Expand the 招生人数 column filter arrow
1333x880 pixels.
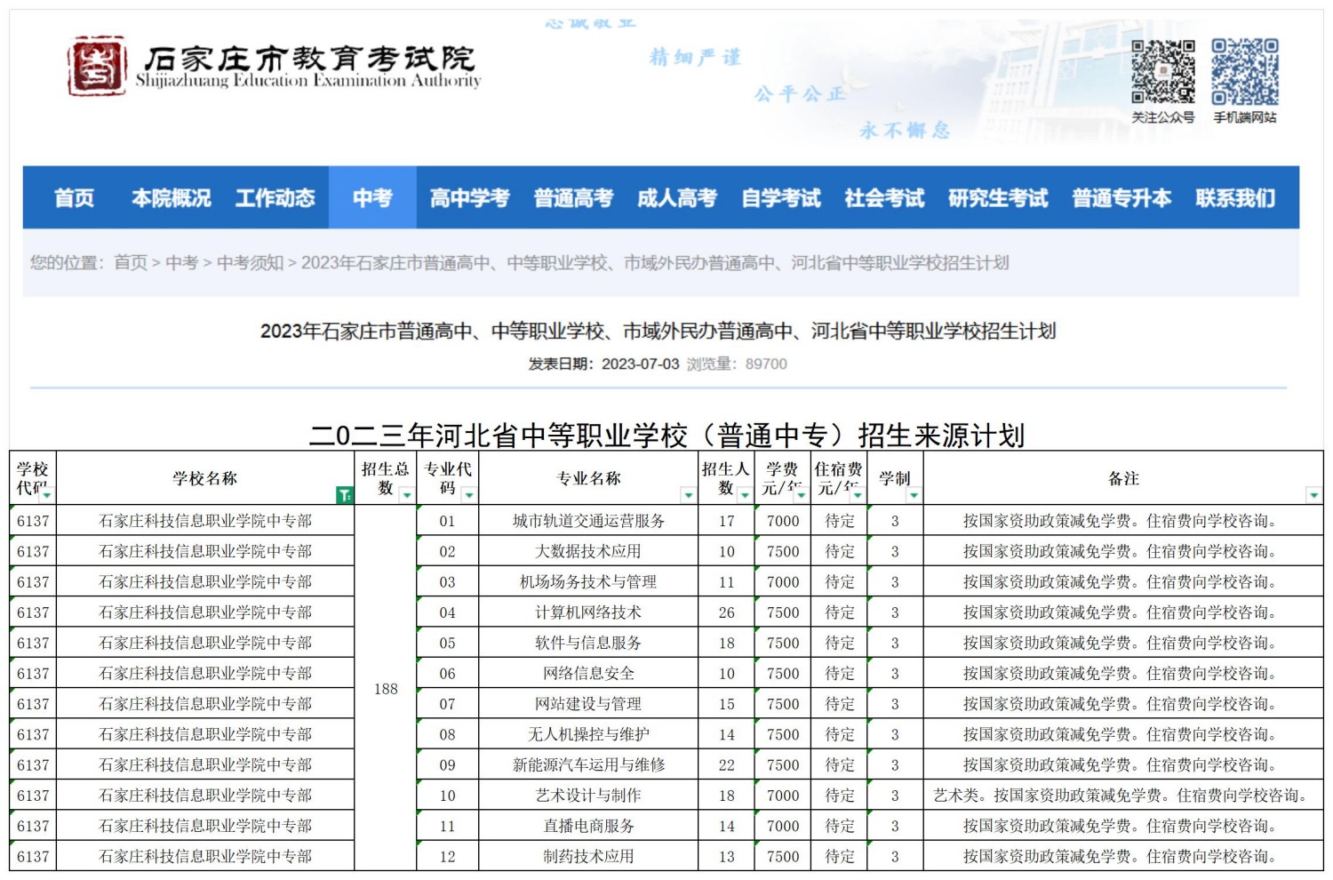pos(744,495)
